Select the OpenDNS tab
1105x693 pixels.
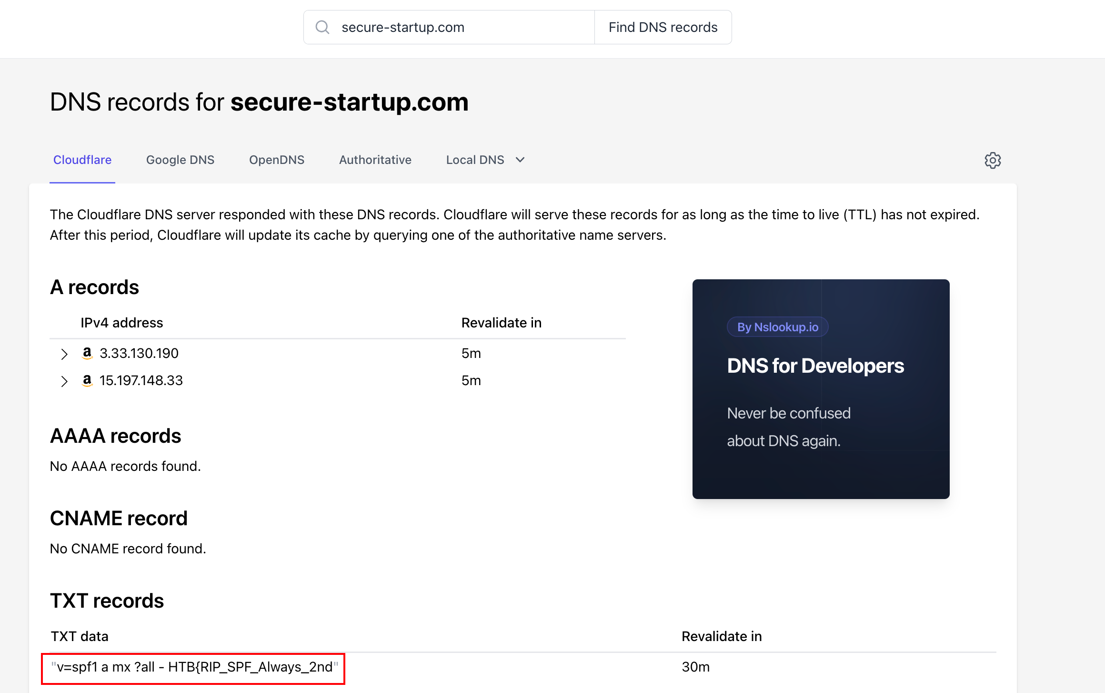pos(277,160)
